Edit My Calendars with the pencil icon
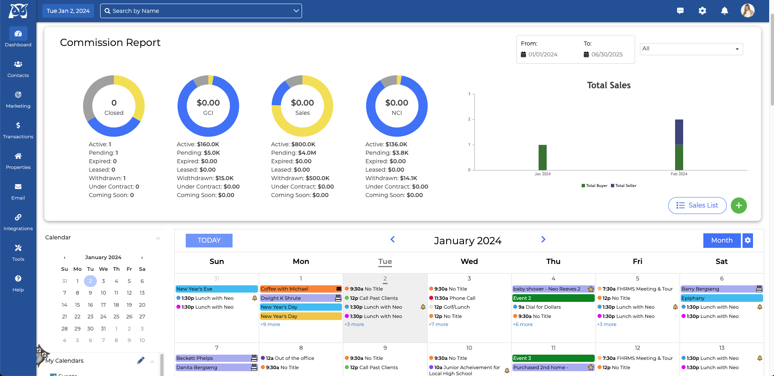Screen dimensions: 774x376 (x=141, y=361)
